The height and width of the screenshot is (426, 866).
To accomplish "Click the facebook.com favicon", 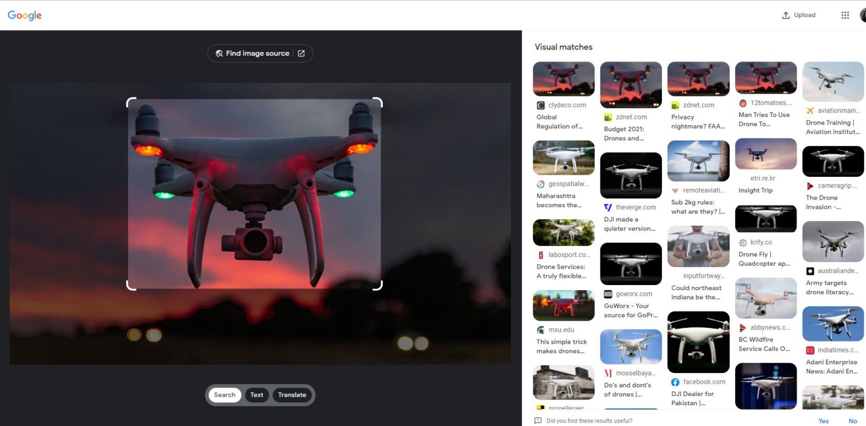I will [675, 382].
